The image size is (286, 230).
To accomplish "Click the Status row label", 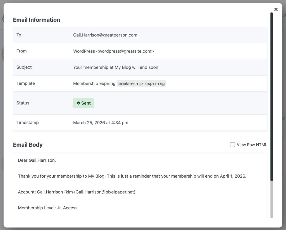I will (23, 103).
